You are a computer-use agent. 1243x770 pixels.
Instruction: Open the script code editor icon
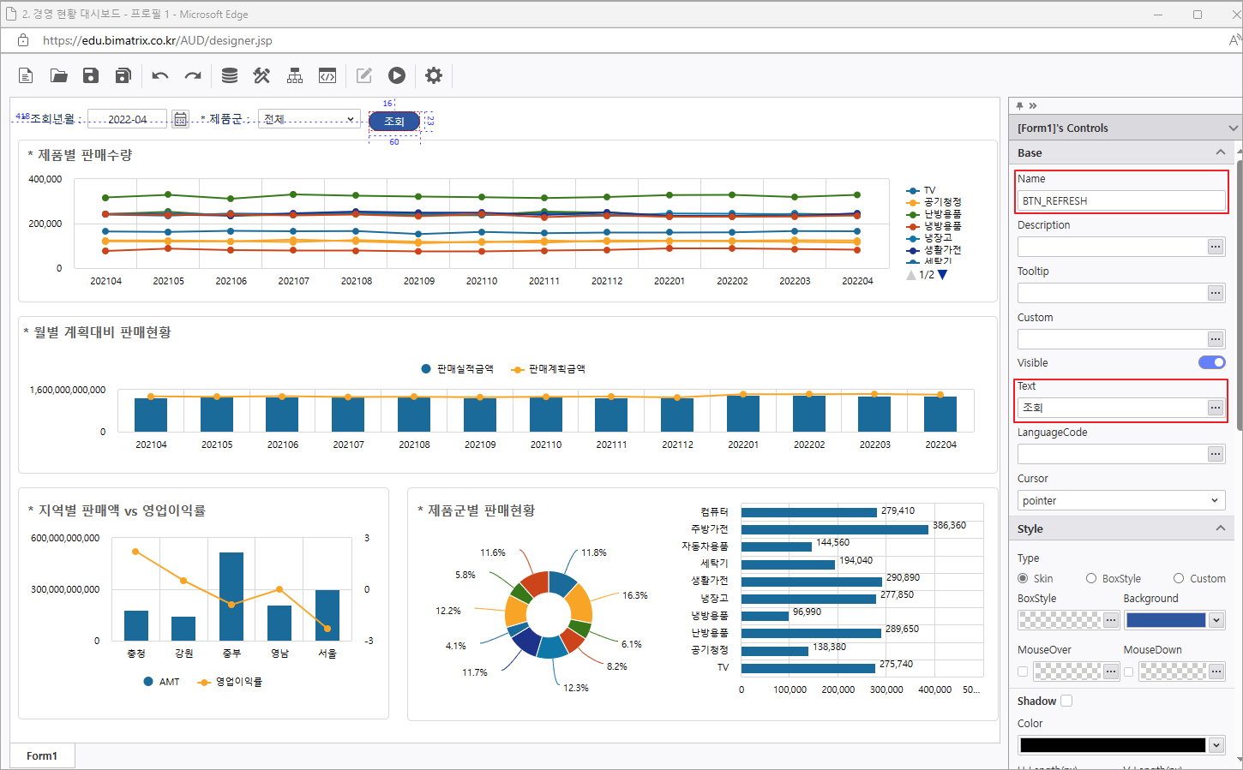coord(327,75)
